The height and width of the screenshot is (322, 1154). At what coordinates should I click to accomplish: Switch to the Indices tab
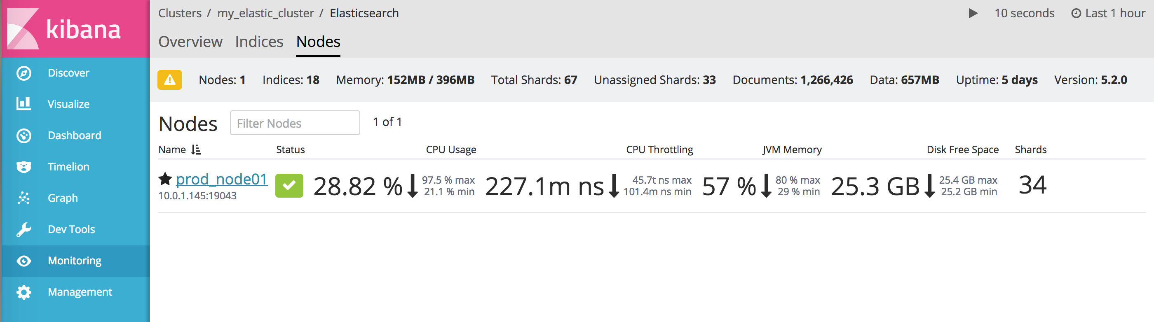pyautogui.click(x=259, y=41)
